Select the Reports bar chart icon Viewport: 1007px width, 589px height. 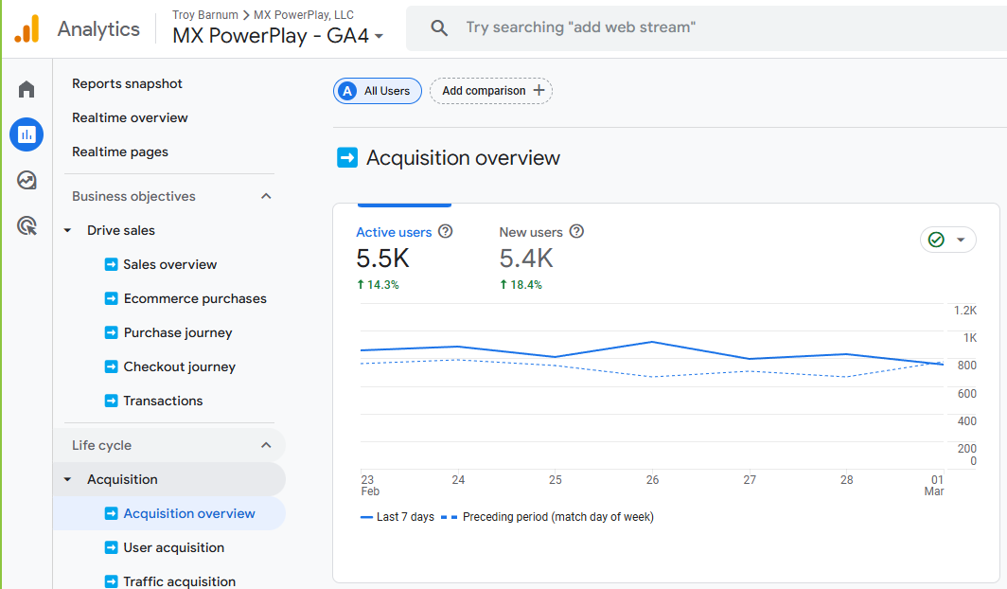tap(26, 134)
